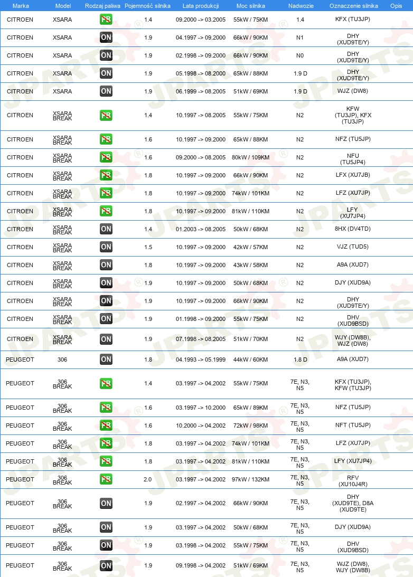Select the 'RFV (XU10J4R)' engine code

[x=353, y=481]
